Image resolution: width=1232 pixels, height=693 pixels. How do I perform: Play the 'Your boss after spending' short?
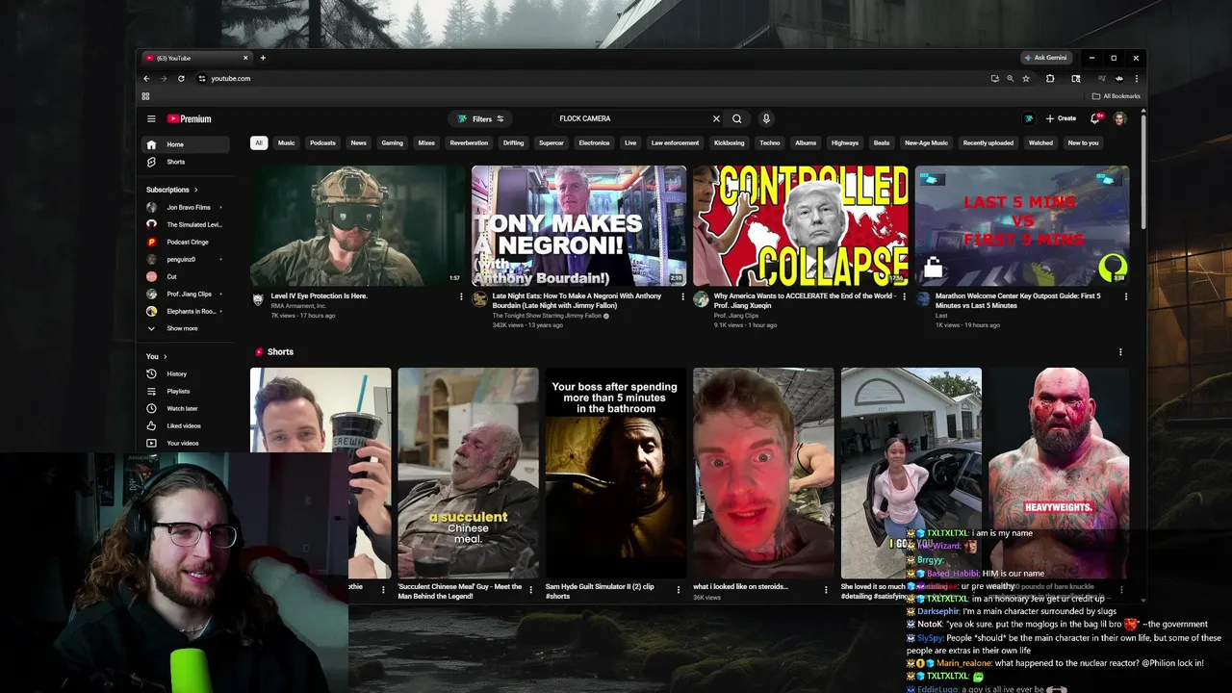coord(616,473)
